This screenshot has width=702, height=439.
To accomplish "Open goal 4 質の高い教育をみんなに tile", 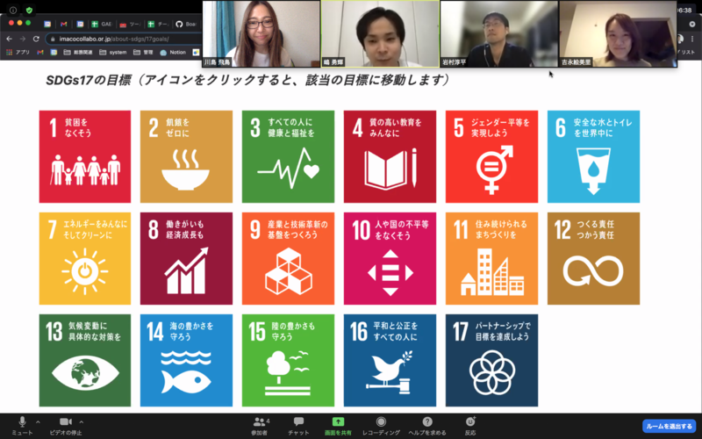I will click(x=390, y=157).
